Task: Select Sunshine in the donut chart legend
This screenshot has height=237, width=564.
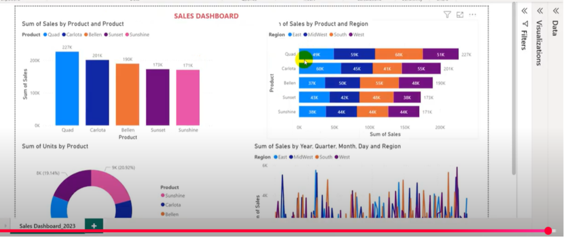Action: coord(175,196)
